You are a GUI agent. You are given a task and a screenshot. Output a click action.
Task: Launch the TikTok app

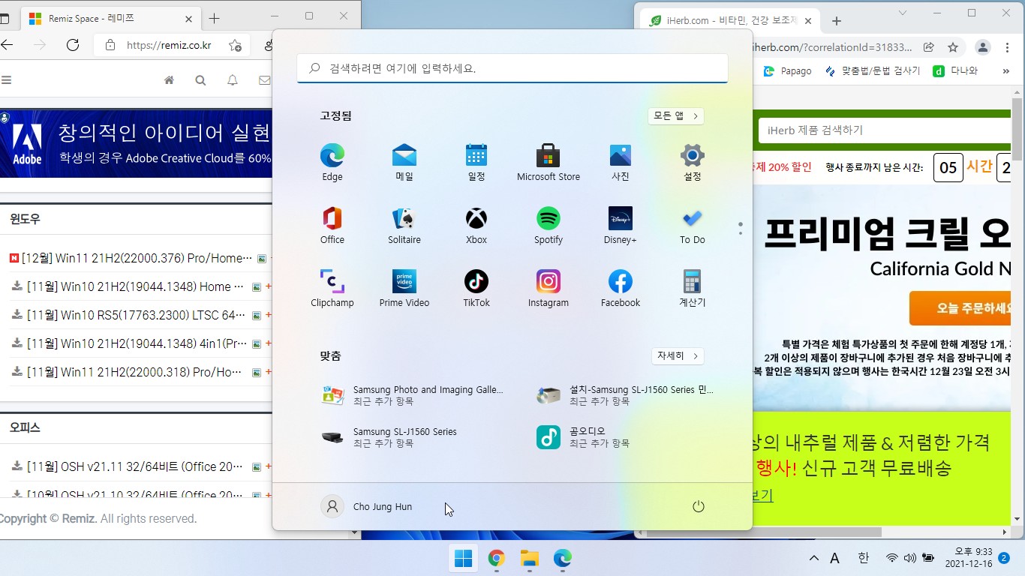pyautogui.click(x=476, y=289)
